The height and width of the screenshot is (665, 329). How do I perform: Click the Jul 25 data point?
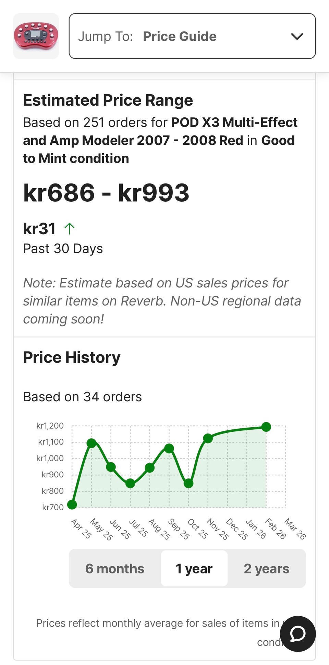pos(130,483)
